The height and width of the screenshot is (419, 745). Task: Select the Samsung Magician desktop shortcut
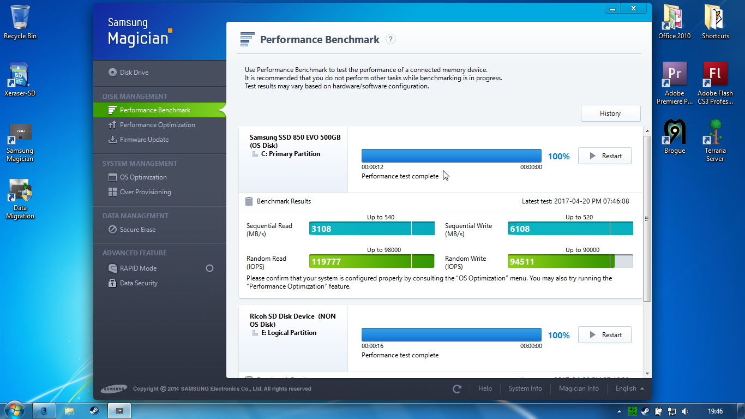pyautogui.click(x=20, y=143)
